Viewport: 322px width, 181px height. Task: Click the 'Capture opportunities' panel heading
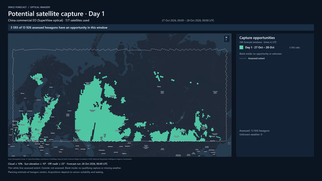(x=257, y=38)
